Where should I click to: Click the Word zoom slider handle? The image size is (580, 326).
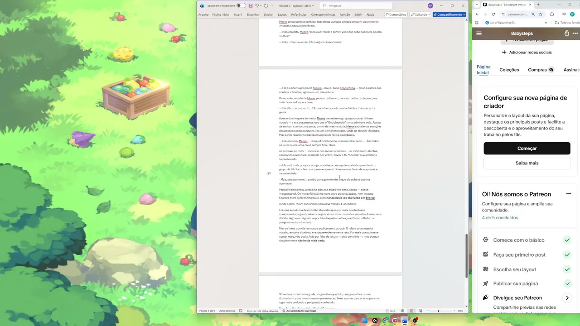[x=439, y=311]
